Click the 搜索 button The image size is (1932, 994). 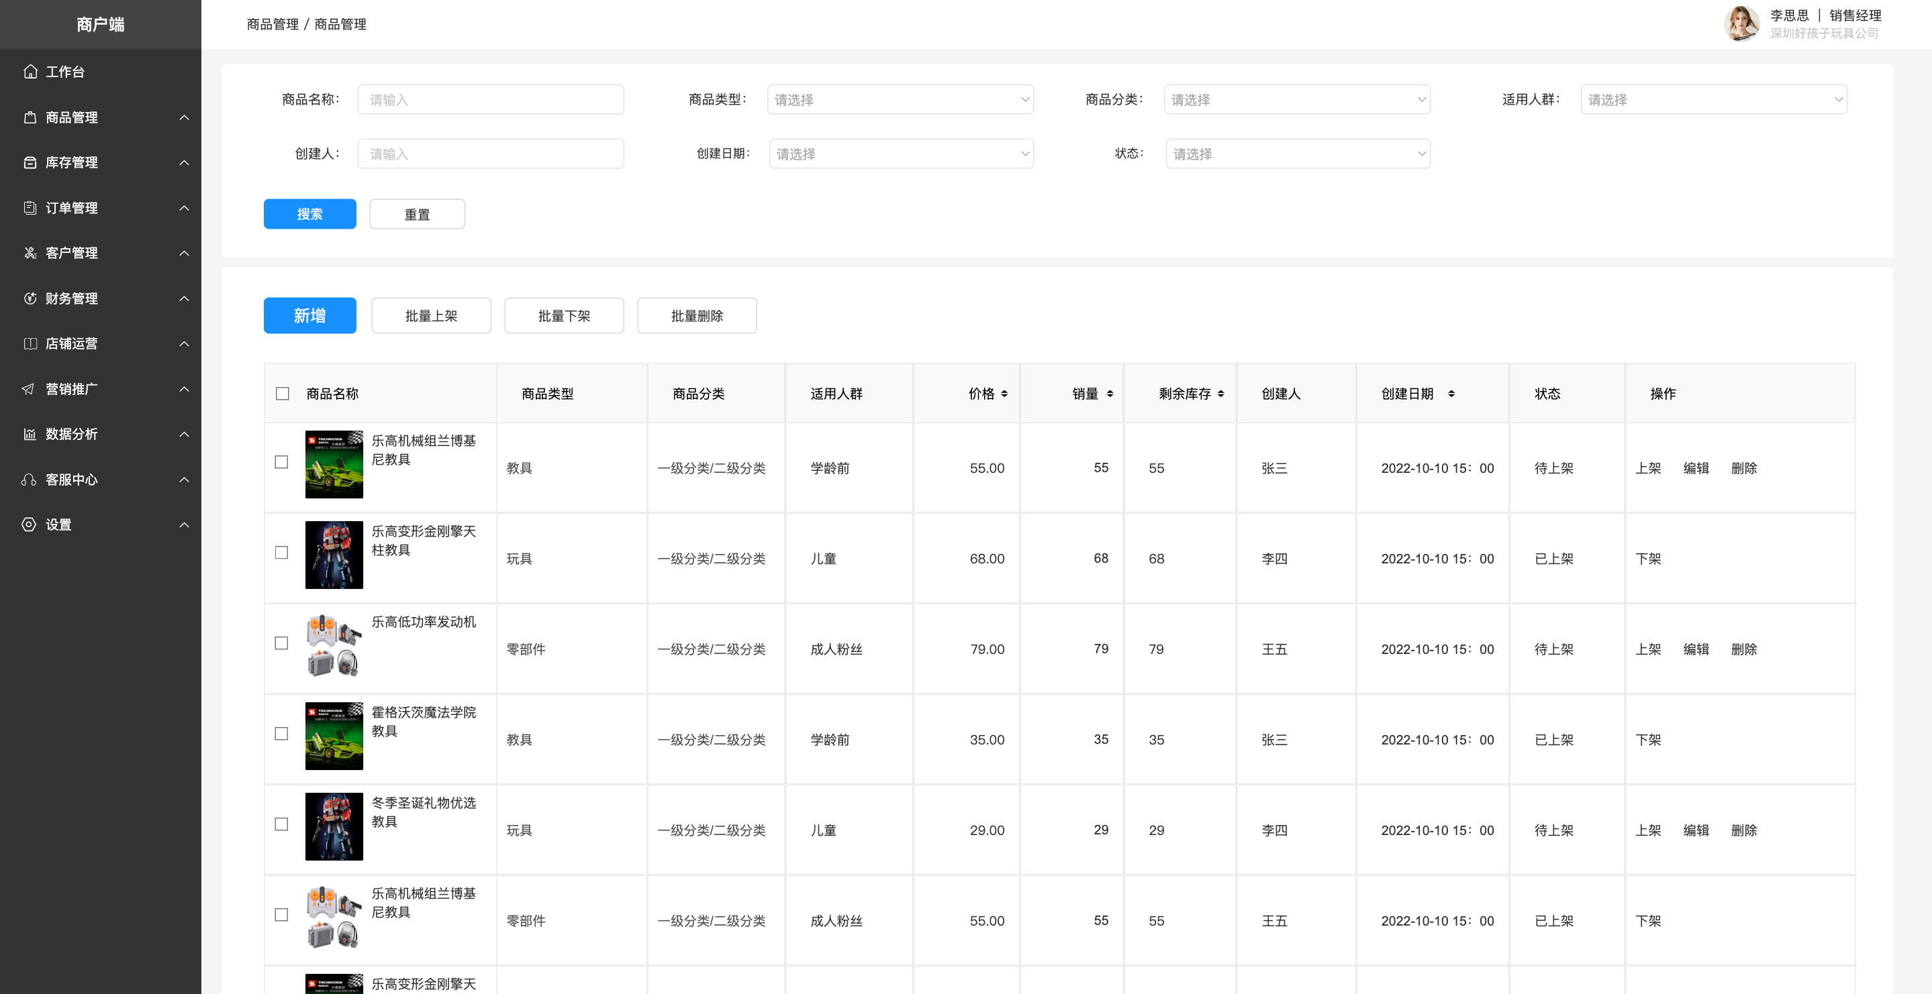pyautogui.click(x=309, y=215)
